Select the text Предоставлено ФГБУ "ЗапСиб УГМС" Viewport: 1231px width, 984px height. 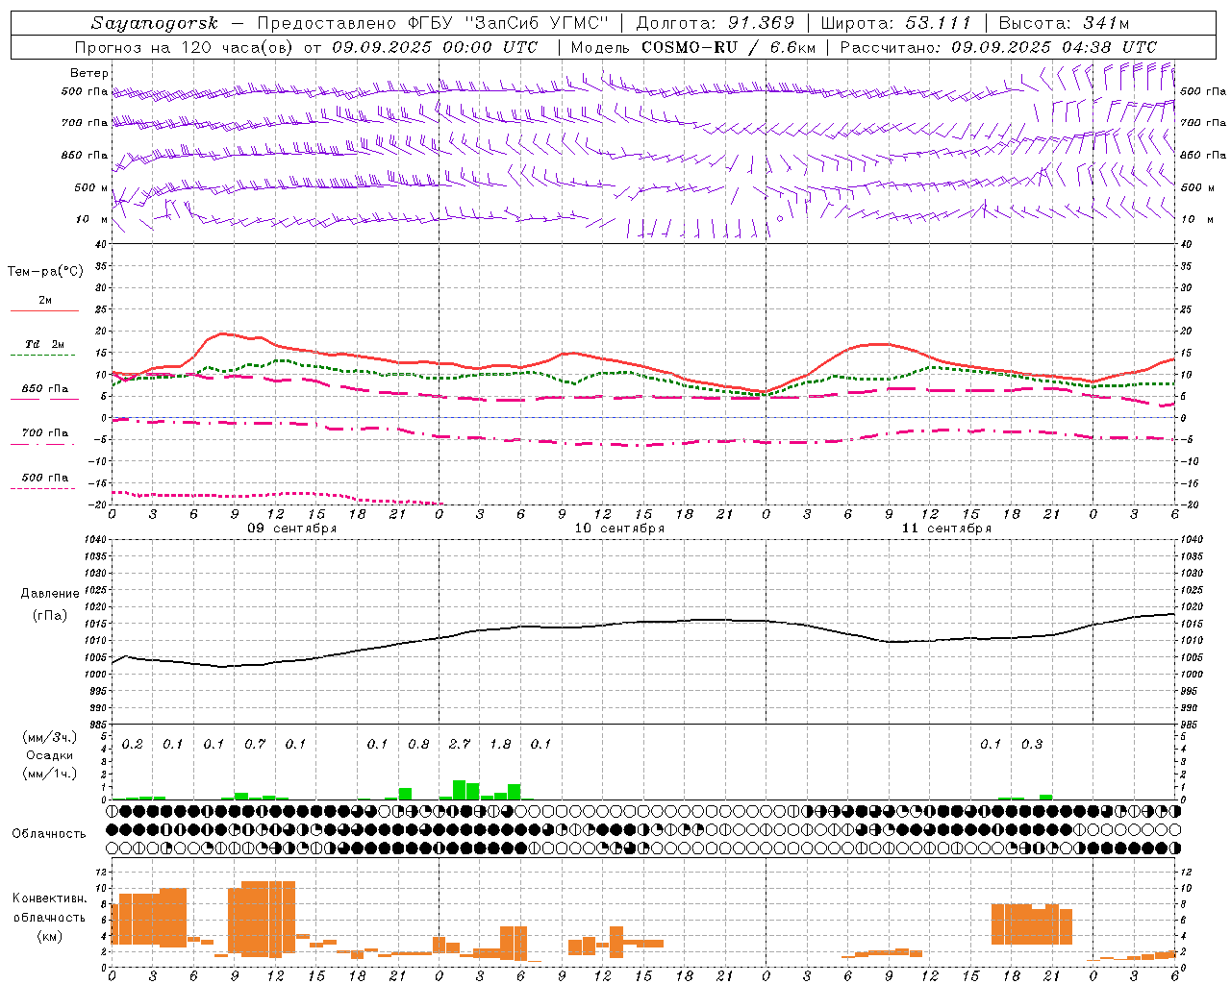433,23
